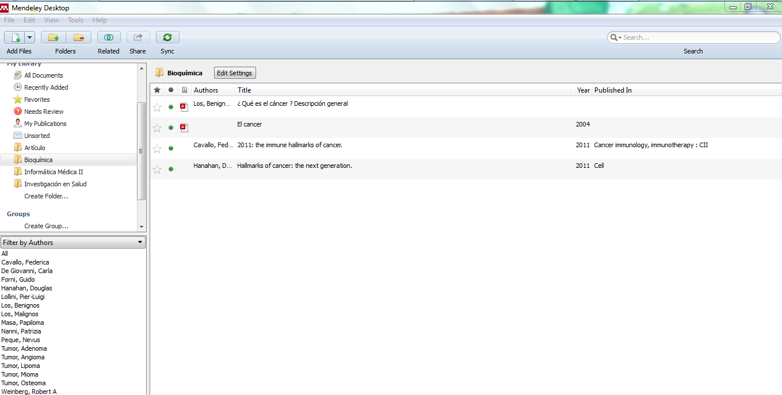The height and width of the screenshot is (395, 782).
Task: Star the 'El cancer' document
Action: pos(157,128)
